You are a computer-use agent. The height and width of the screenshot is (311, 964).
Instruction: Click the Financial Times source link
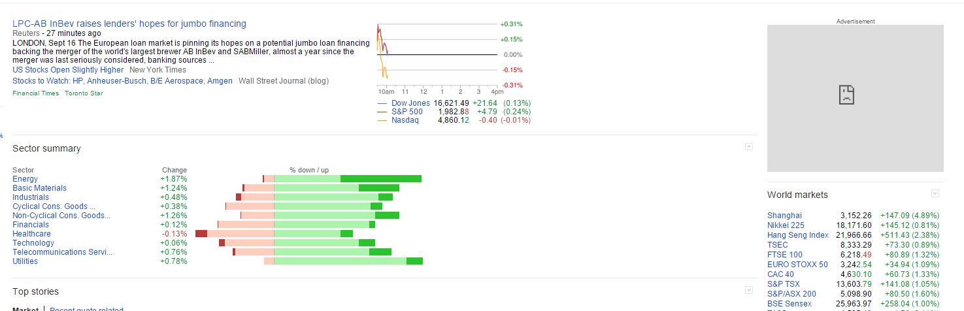[36, 93]
